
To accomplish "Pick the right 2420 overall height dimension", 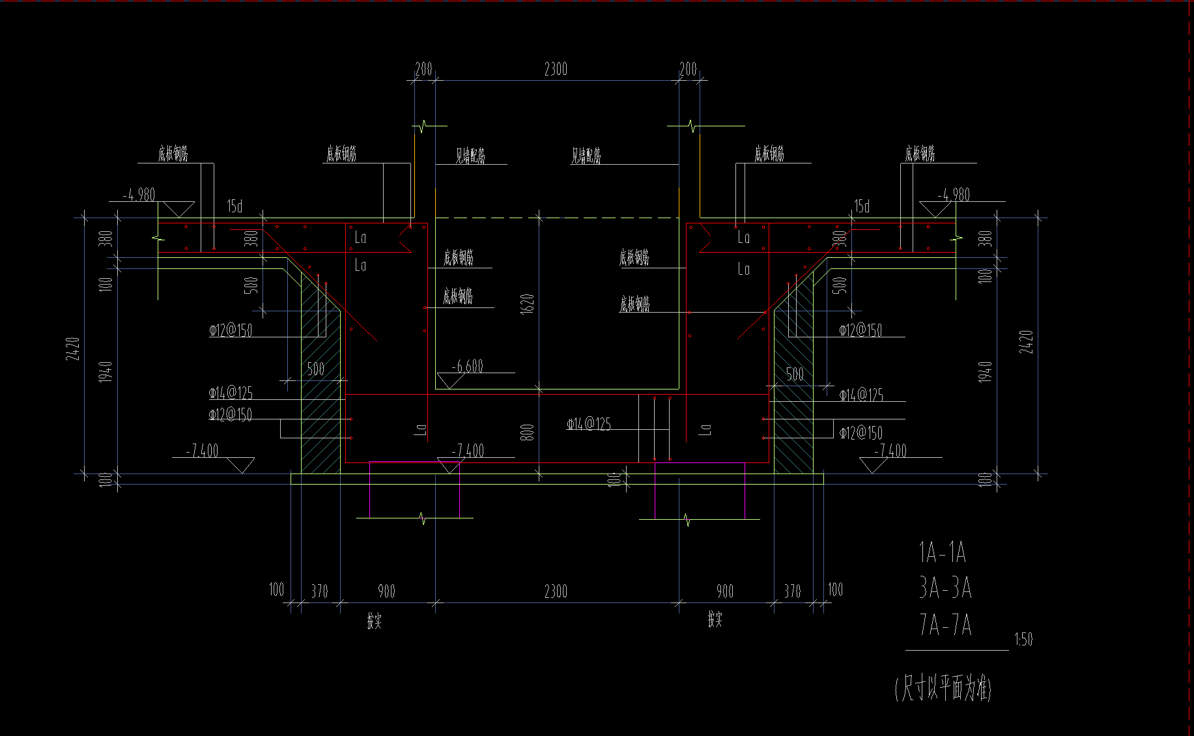I will pyautogui.click(x=1026, y=342).
